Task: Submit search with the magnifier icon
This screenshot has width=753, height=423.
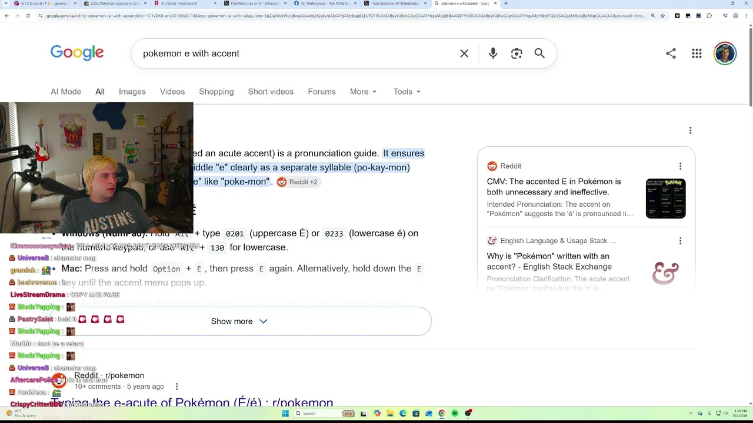Action: [539, 53]
